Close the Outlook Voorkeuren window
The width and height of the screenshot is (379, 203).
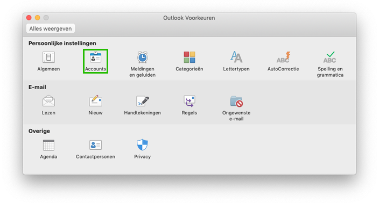(x=29, y=18)
